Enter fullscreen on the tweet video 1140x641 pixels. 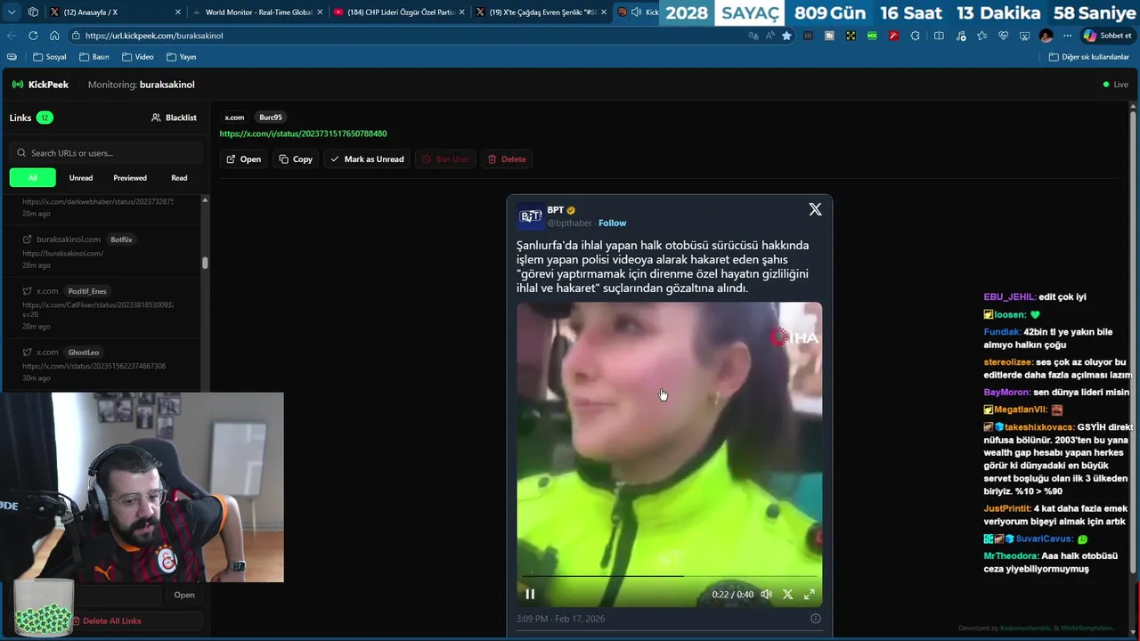(x=810, y=594)
